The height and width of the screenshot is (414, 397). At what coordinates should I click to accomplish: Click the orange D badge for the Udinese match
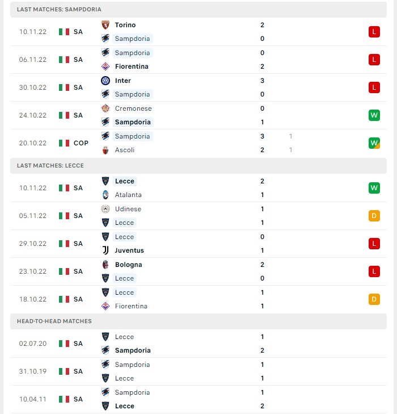tap(374, 216)
